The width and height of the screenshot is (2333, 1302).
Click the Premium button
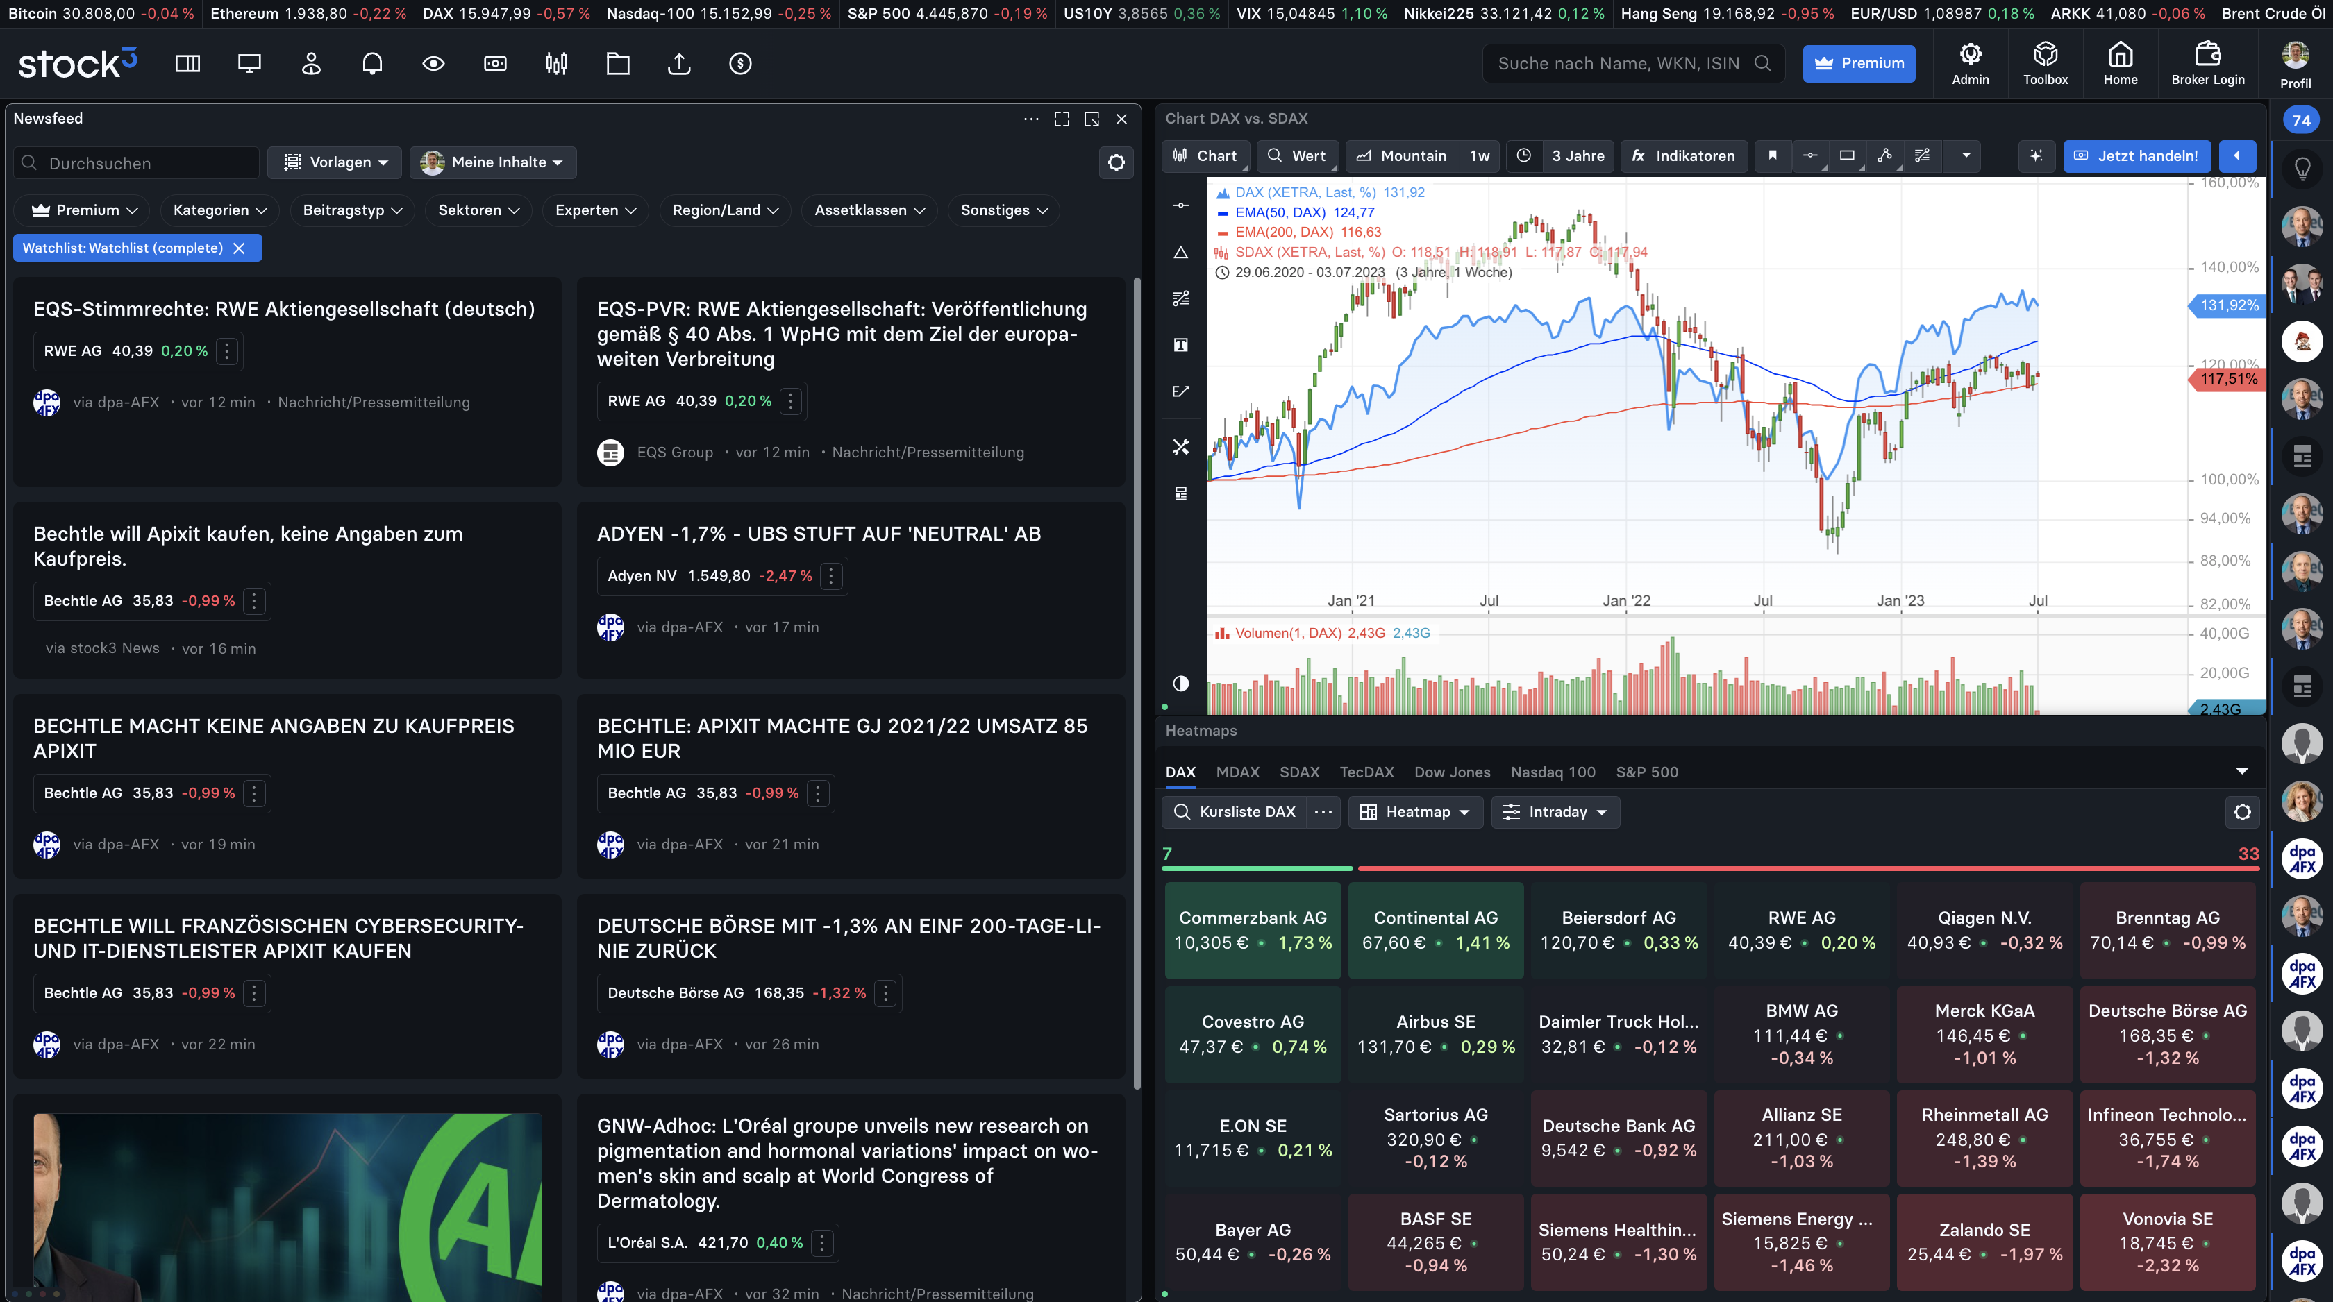click(x=1859, y=63)
